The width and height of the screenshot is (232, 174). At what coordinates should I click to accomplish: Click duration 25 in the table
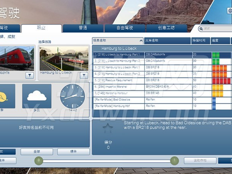(195, 74)
